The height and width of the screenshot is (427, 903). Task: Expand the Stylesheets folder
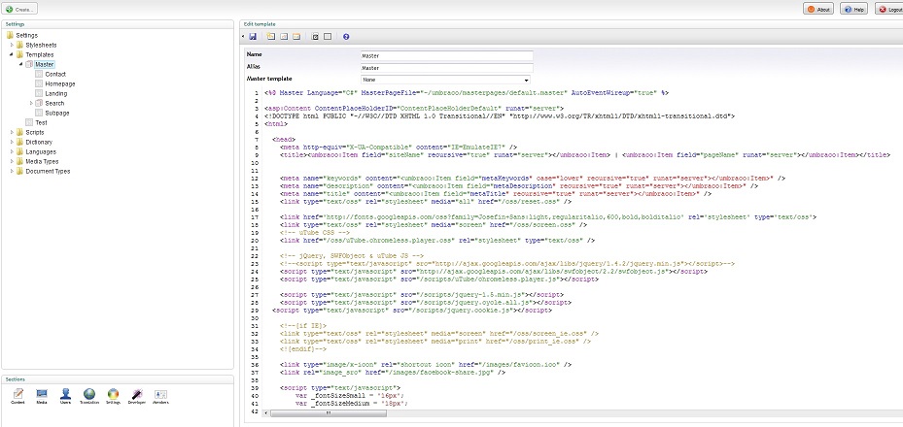click(13, 45)
